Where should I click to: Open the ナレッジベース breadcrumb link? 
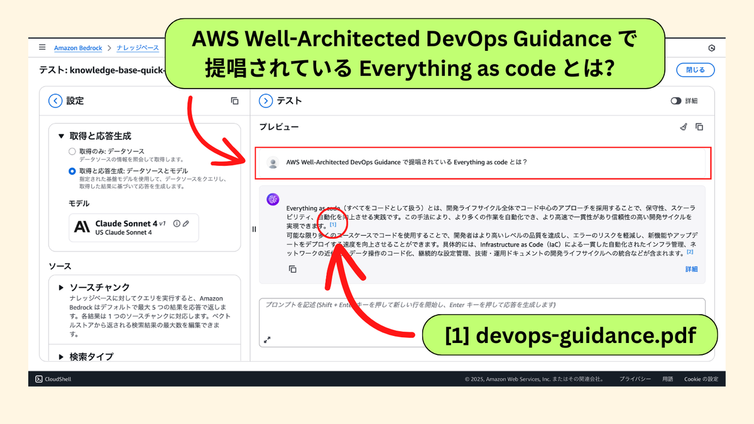138,48
